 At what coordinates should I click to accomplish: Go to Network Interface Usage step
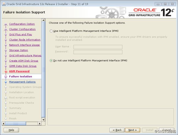pos(24,45)
